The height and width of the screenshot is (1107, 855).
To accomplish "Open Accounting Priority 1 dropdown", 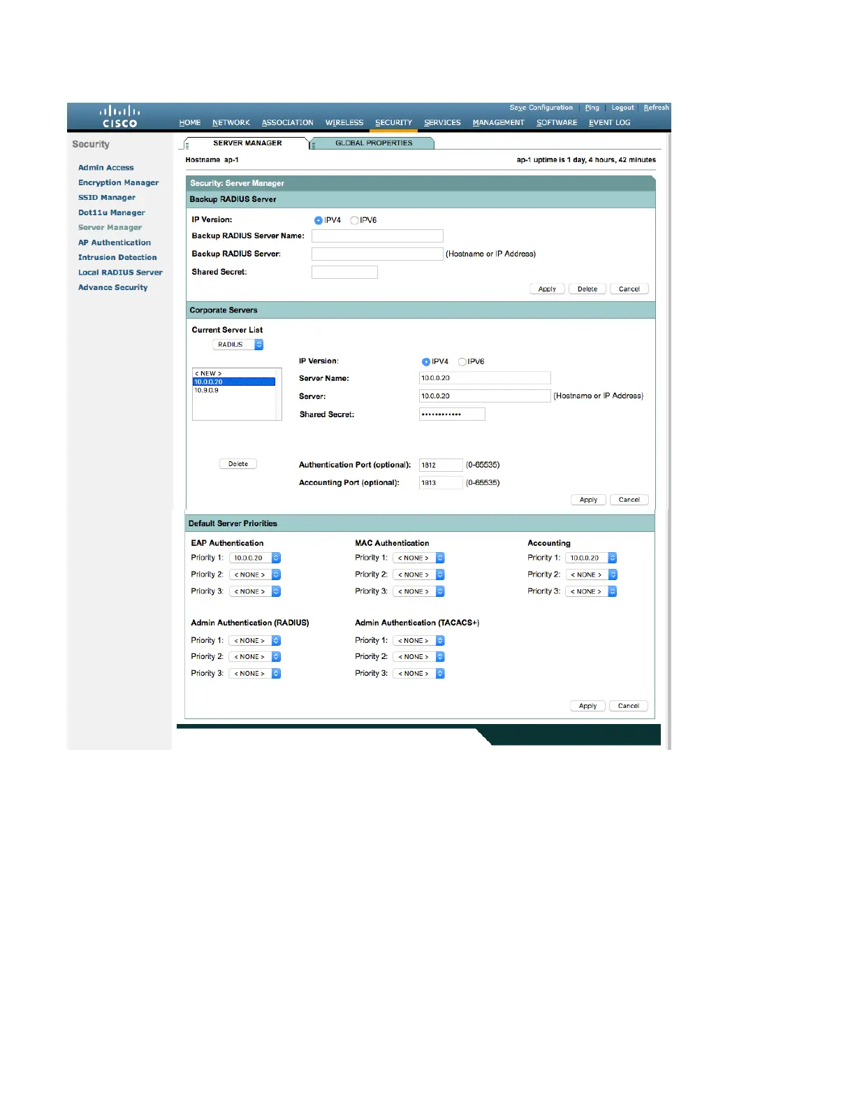I will click(592, 558).
